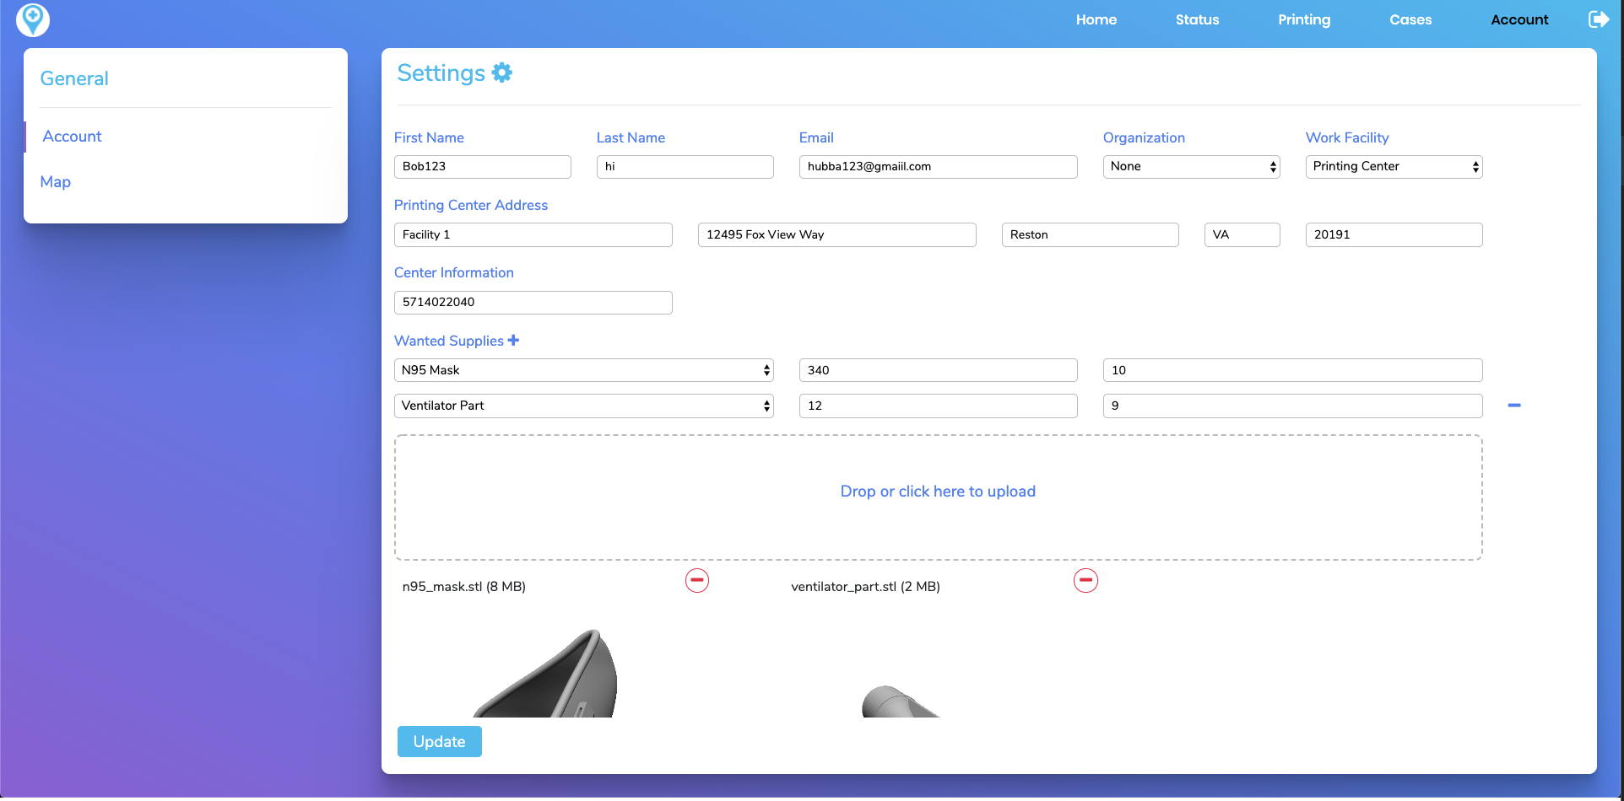
Task: Click the Facility 1 name field
Action: [533, 234]
